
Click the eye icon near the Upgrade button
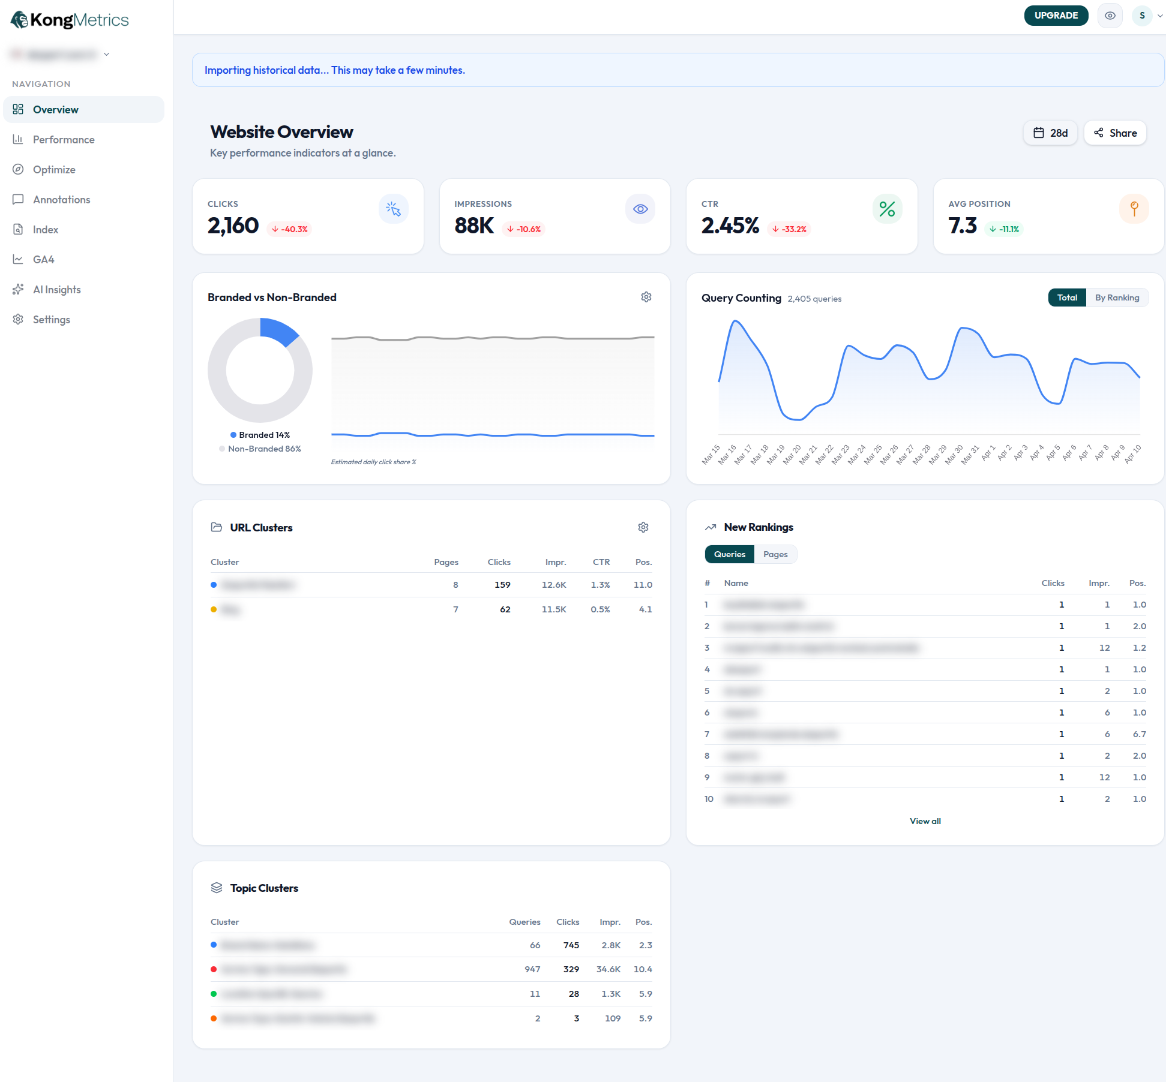[x=1110, y=16]
